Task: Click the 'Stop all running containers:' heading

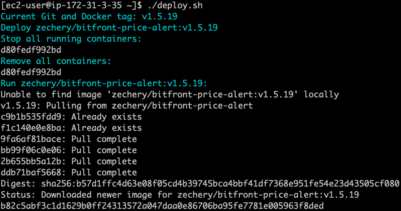Action: click(71, 39)
